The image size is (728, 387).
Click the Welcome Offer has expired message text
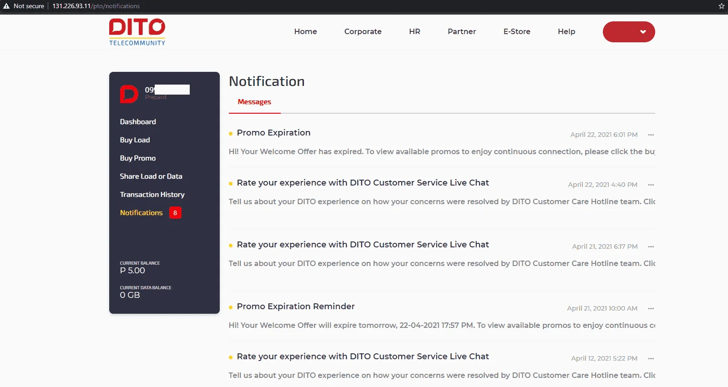pos(442,151)
